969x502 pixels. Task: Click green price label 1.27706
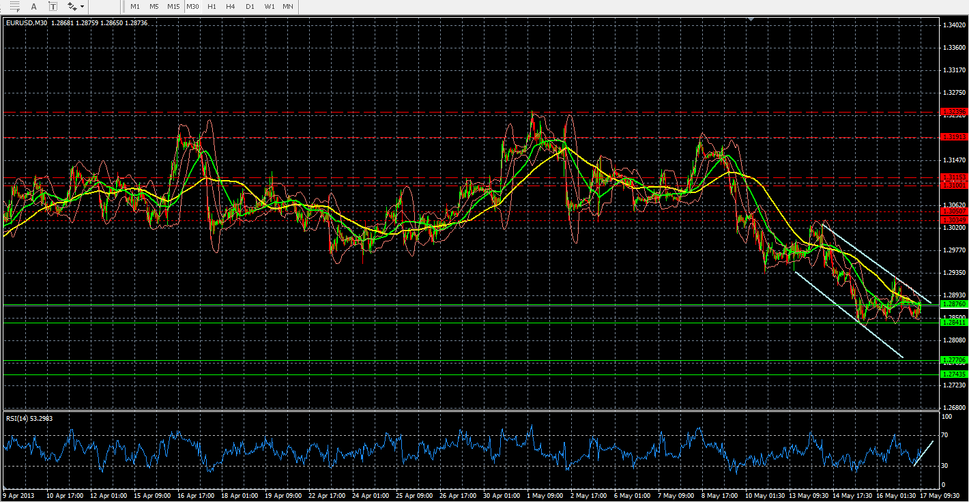tap(954, 359)
